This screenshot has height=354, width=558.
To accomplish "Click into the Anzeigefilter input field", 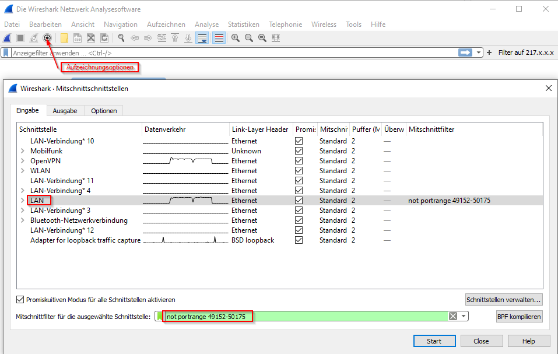I will pos(233,52).
